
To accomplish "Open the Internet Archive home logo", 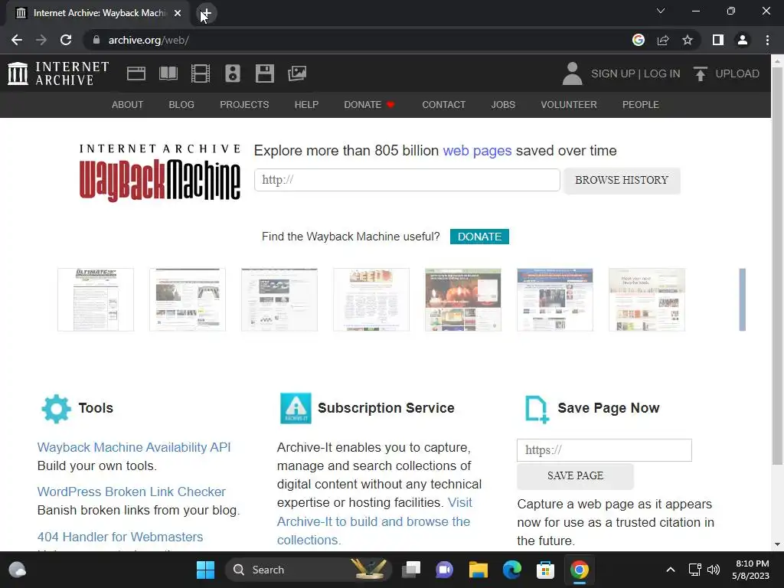I will pos(58,73).
